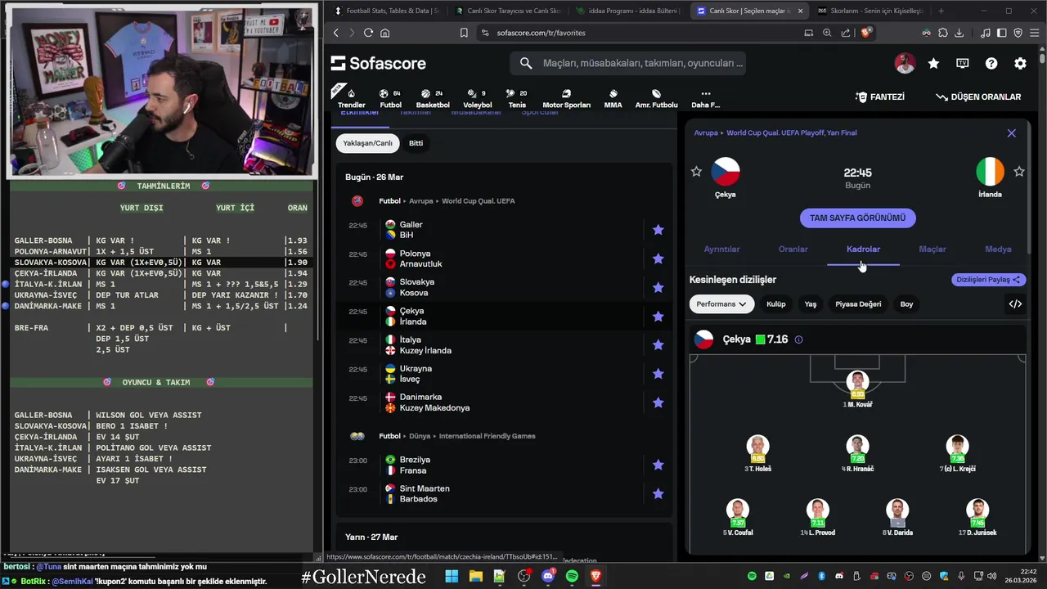
Task: Open the Futbol sports category
Action: point(390,98)
